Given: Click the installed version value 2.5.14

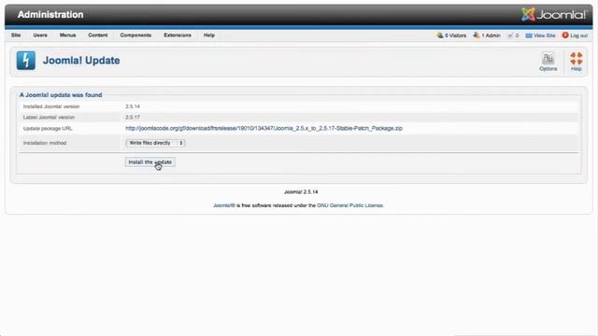Looking at the screenshot, I should 133,106.
